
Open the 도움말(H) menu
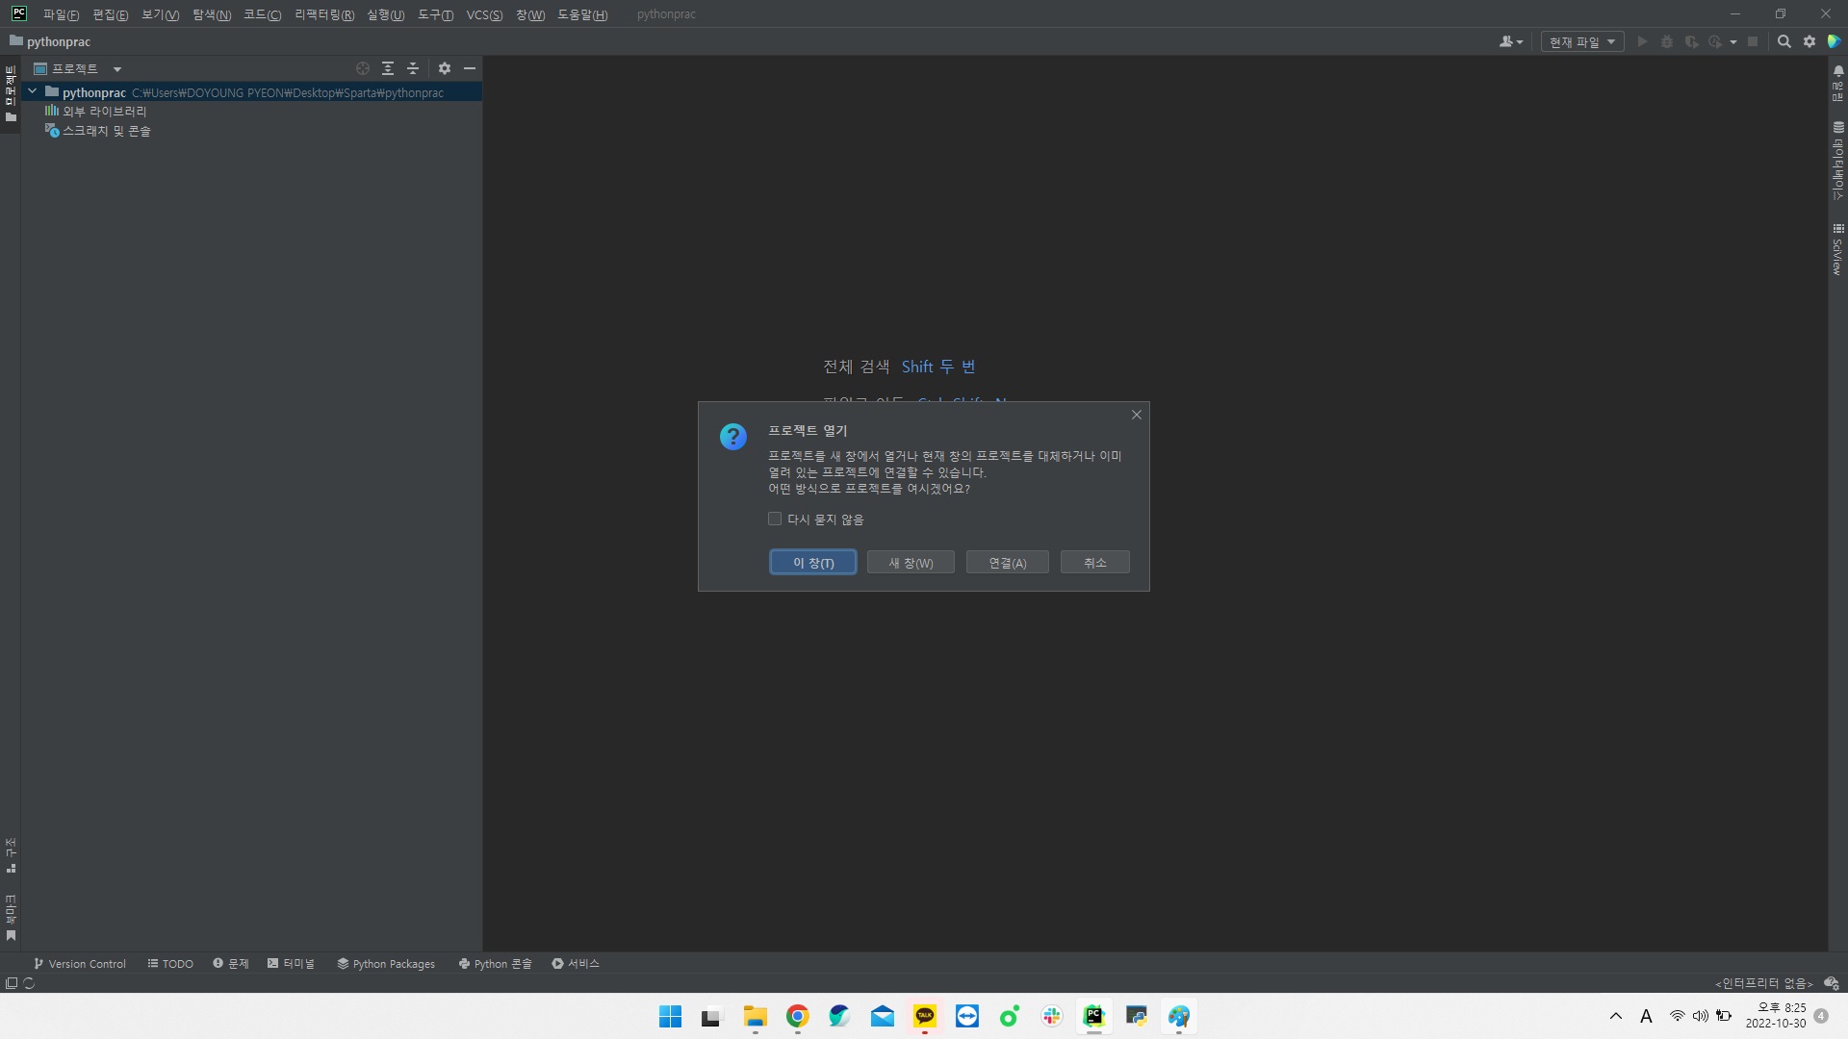click(x=582, y=14)
